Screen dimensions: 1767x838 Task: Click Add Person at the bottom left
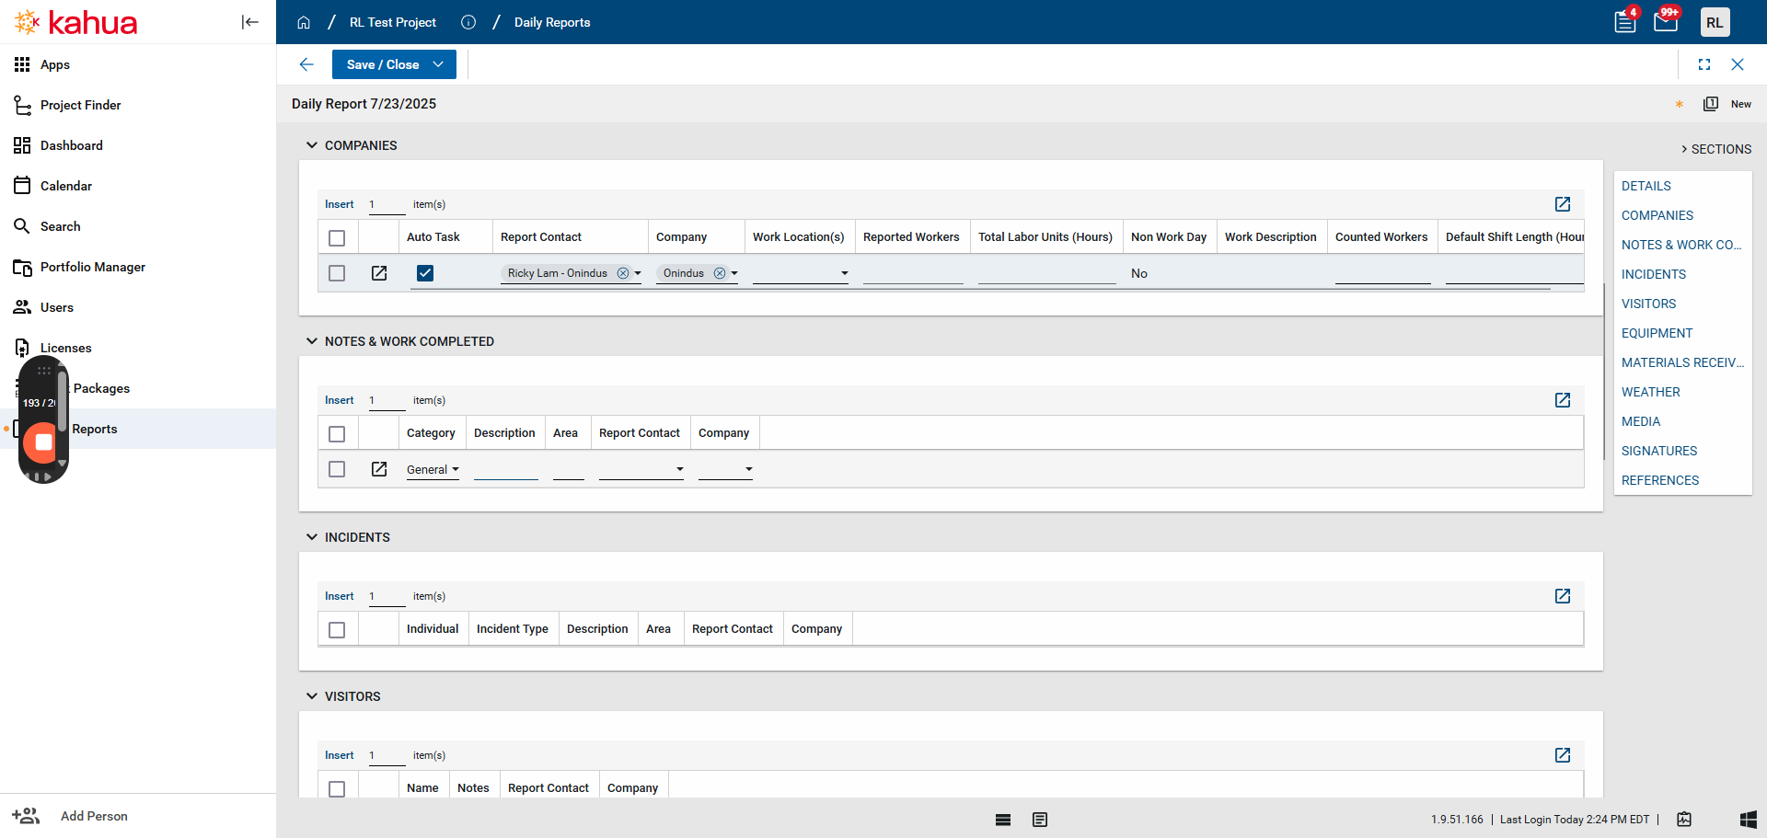94,816
